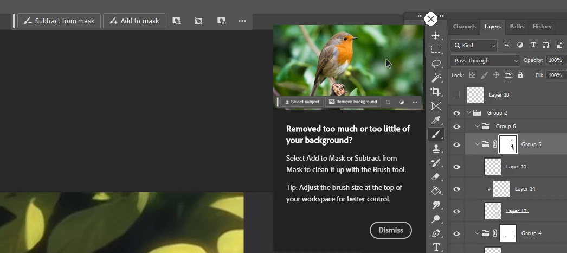Screen dimensions: 567x253
Task: Filter layers by type layers icon
Action: [x=533, y=45]
